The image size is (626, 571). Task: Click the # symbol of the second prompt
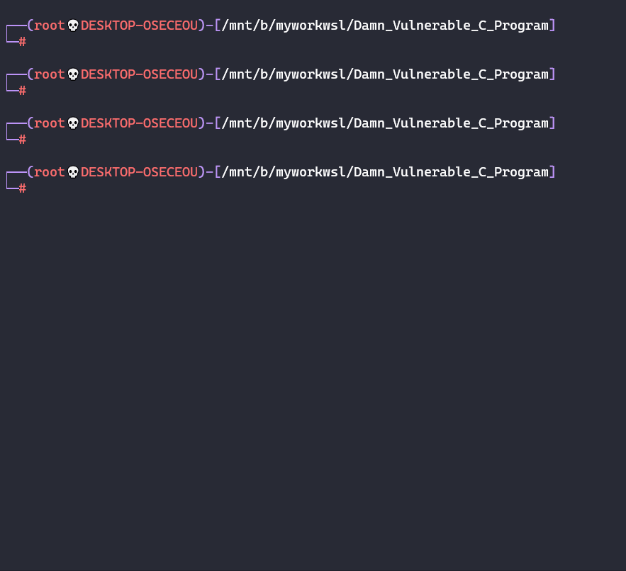click(x=23, y=91)
